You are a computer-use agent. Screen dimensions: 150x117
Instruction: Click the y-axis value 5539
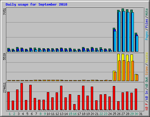pyautogui.click(x=4, y=57)
